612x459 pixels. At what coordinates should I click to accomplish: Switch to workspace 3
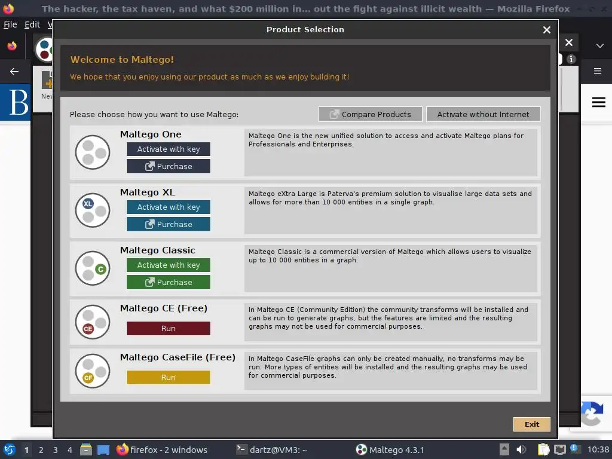[56, 450]
